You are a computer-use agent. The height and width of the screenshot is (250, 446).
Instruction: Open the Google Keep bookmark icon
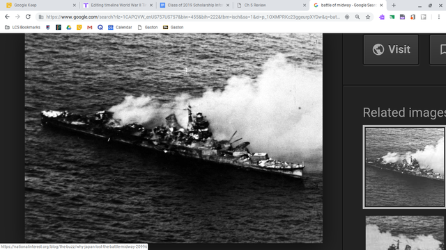79,27
